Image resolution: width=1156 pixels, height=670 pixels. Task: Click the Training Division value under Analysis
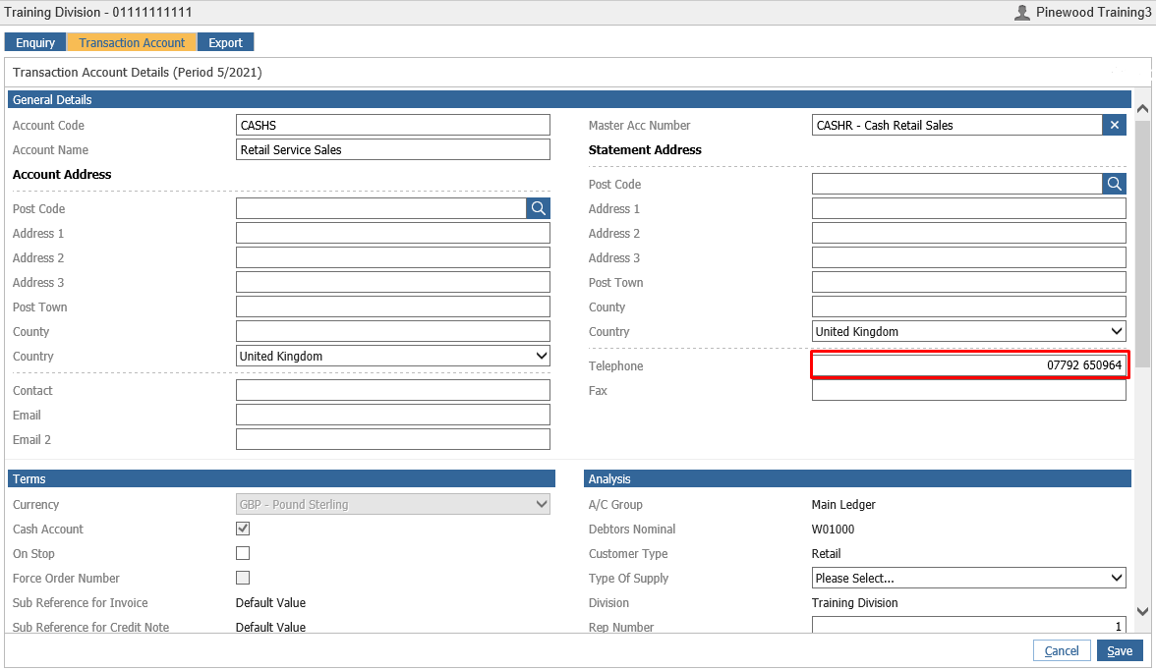coord(854,603)
